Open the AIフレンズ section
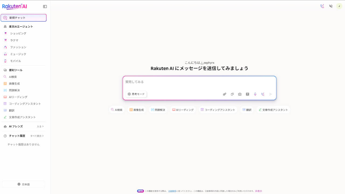This screenshot has width=345, height=194. pyautogui.click(x=16, y=126)
